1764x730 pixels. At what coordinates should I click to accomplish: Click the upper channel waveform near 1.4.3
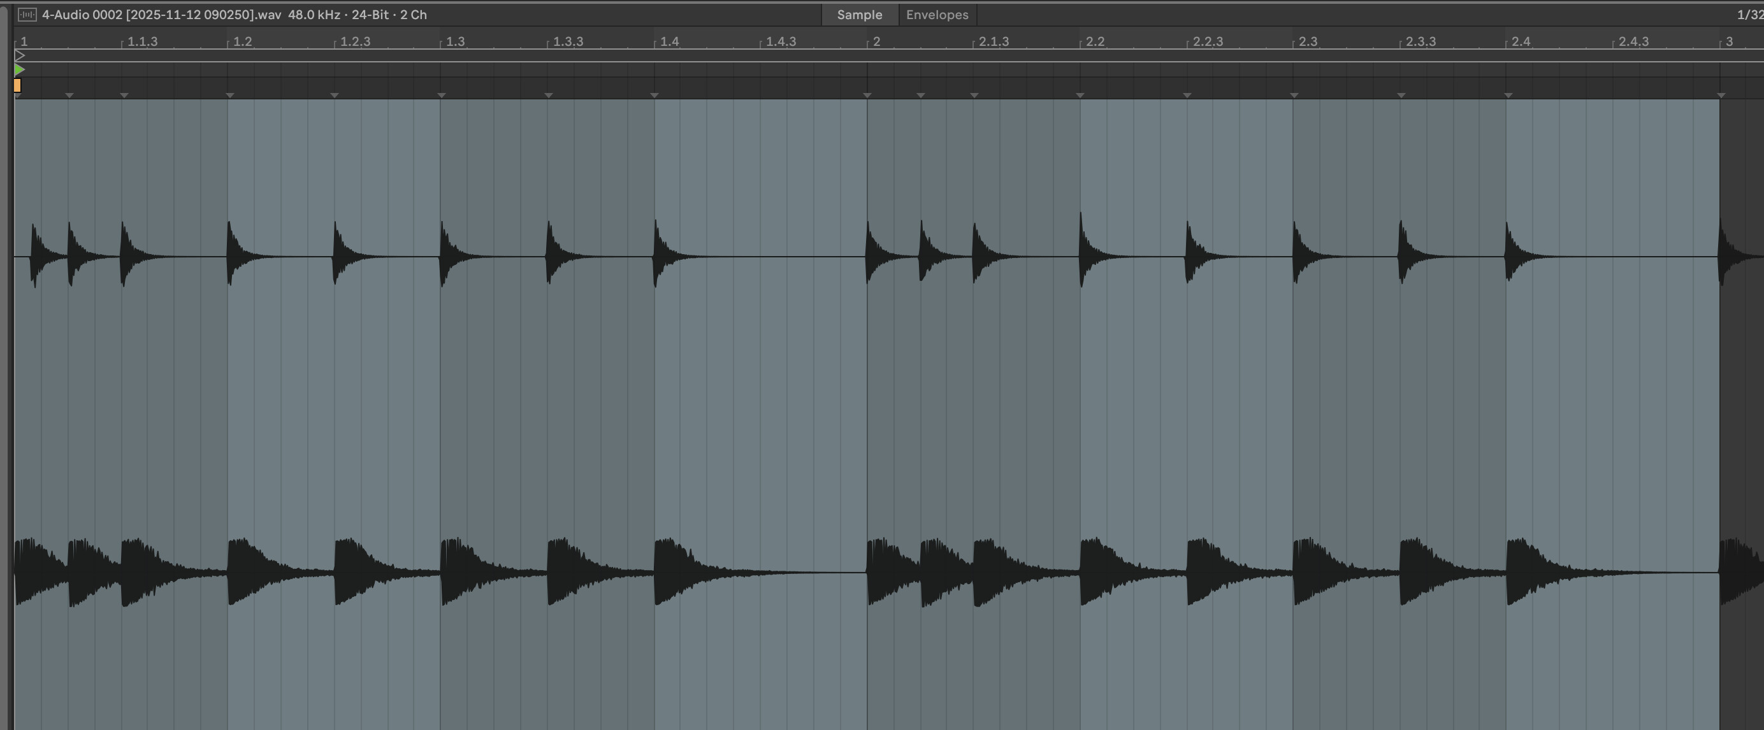coord(762,257)
